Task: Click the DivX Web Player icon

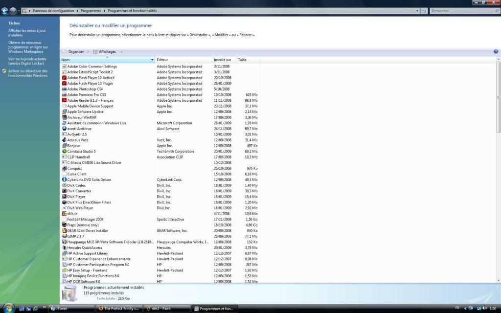Action: point(64,208)
